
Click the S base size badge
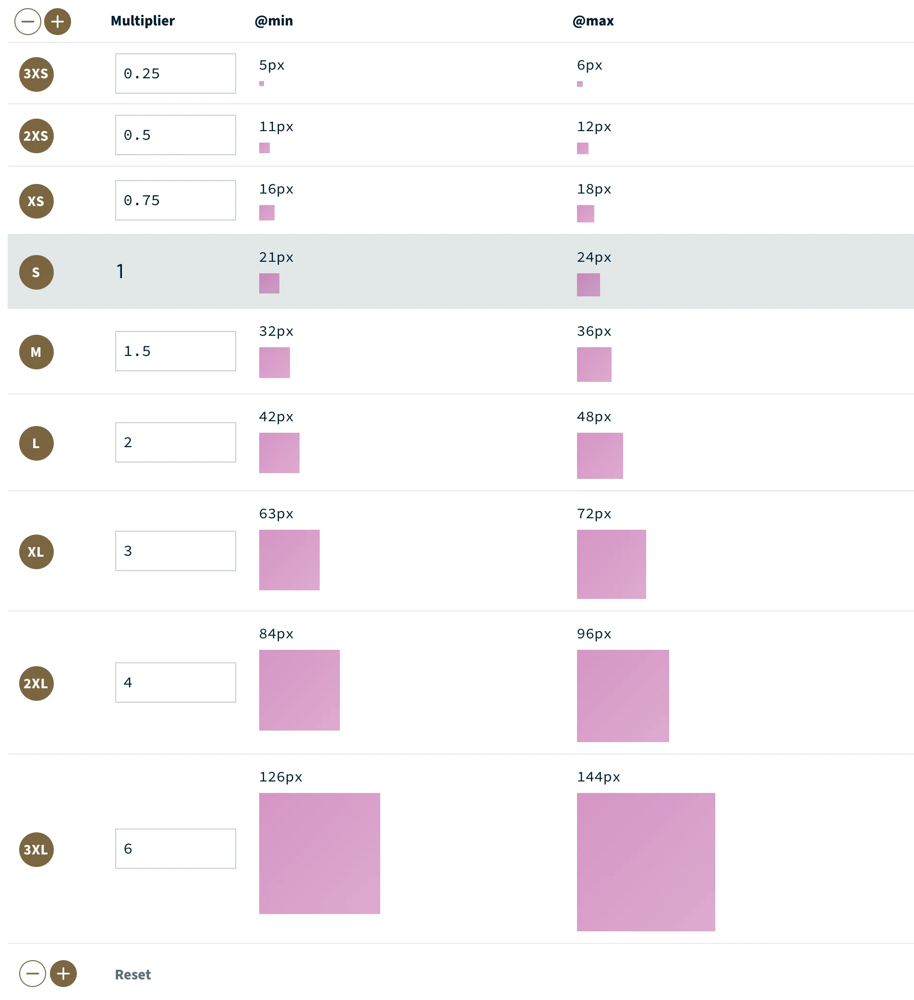(x=36, y=272)
